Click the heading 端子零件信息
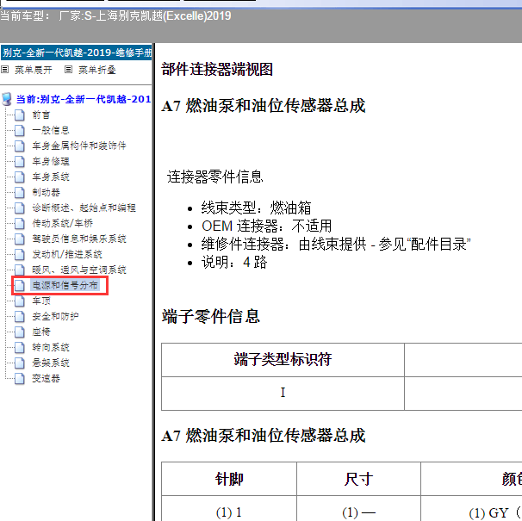 click(x=210, y=316)
